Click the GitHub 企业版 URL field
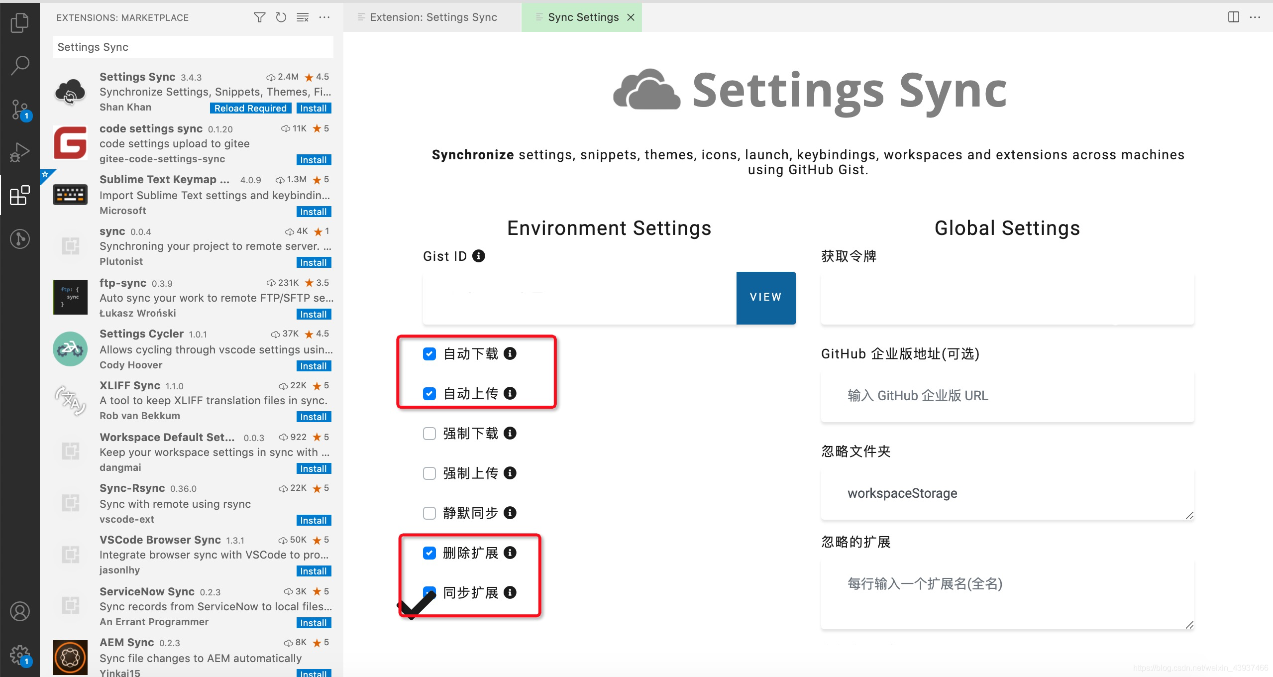Image resolution: width=1273 pixels, height=677 pixels. coord(1007,396)
